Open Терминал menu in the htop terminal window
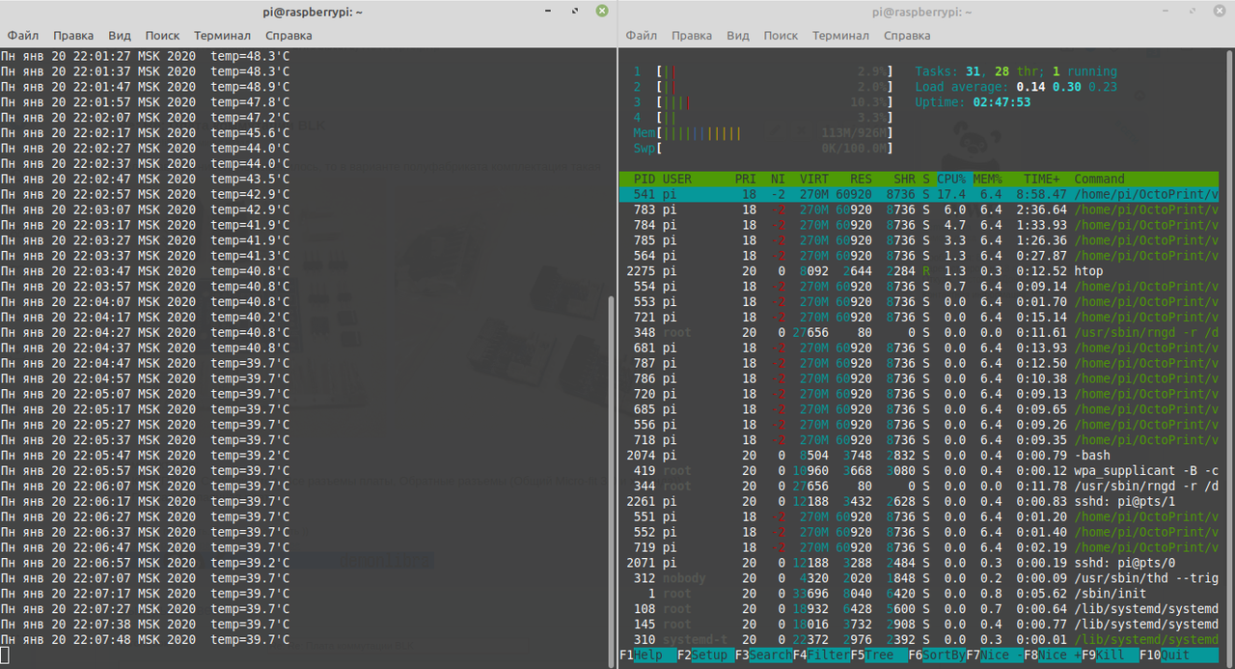 point(840,35)
